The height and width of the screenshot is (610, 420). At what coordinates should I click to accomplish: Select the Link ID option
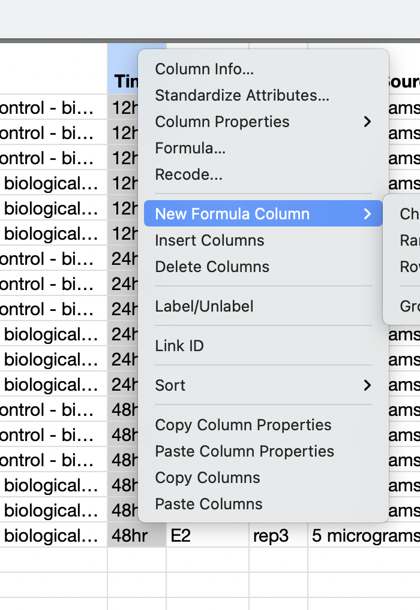[179, 346]
